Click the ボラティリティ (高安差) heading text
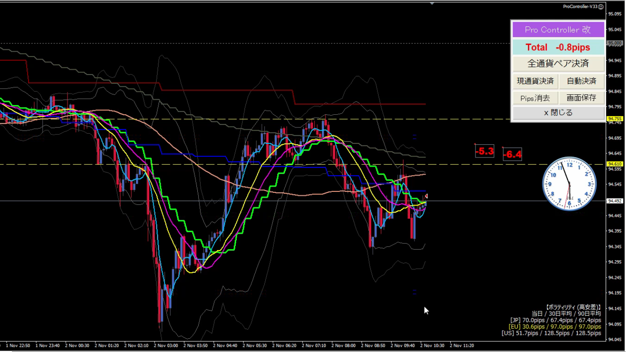Image resolution: width=626 pixels, height=352 pixels. [573, 307]
